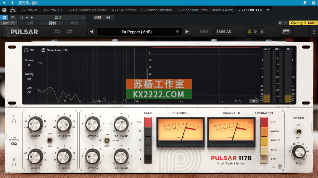Screen dimensions: 318x178
Task: Toggle the Sidechain EQ power icon
Action: [43, 50]
